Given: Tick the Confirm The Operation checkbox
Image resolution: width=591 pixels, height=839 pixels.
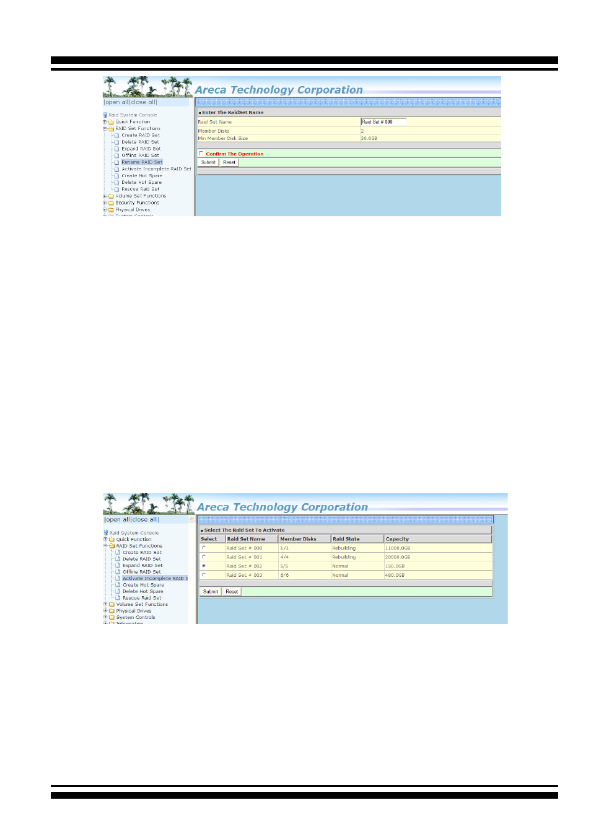Looking at the screenshot, I should coord(201,154).
